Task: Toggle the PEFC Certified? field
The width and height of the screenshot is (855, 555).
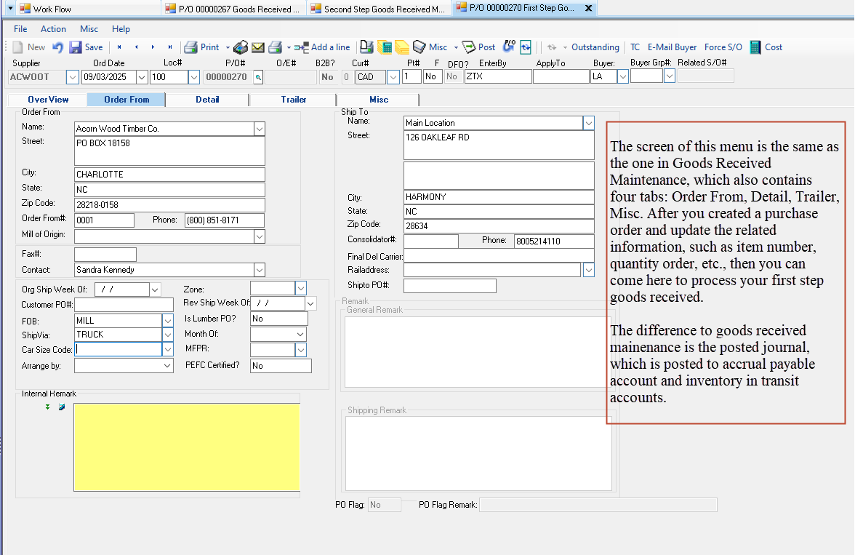Action: pyautogui.click(x=281, y=366)
